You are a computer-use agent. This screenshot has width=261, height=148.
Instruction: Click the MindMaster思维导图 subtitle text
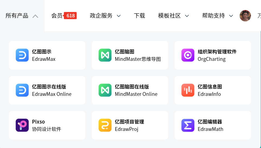138,59
